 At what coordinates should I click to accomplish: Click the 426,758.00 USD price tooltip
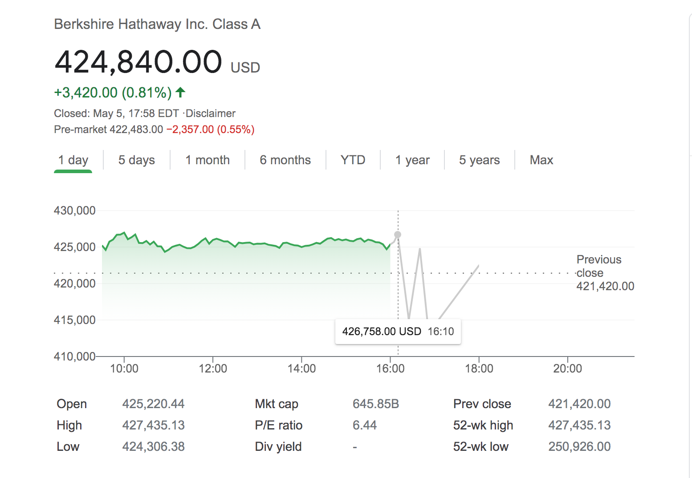point(398,332)
